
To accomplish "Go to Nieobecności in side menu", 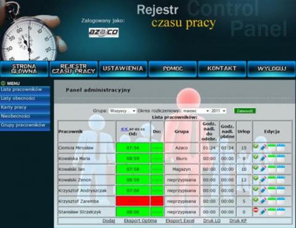I will pyautogui.click(x=25, y=116).
